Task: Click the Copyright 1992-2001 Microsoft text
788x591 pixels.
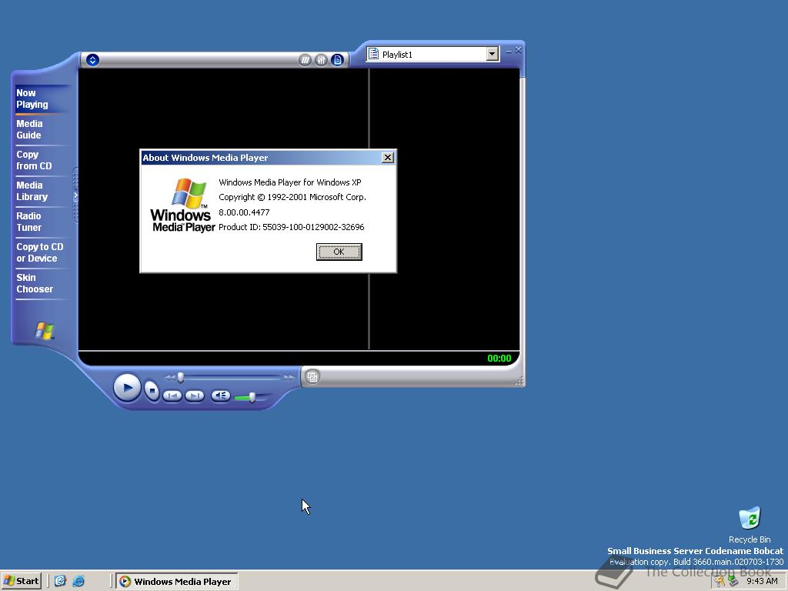Action: coord(292,197)
